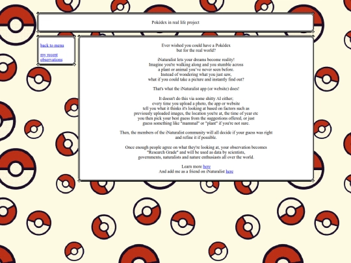Click the 'previously uploaded images' line
The height and width of the screenshot is (263, 351).
coord(196,114)
